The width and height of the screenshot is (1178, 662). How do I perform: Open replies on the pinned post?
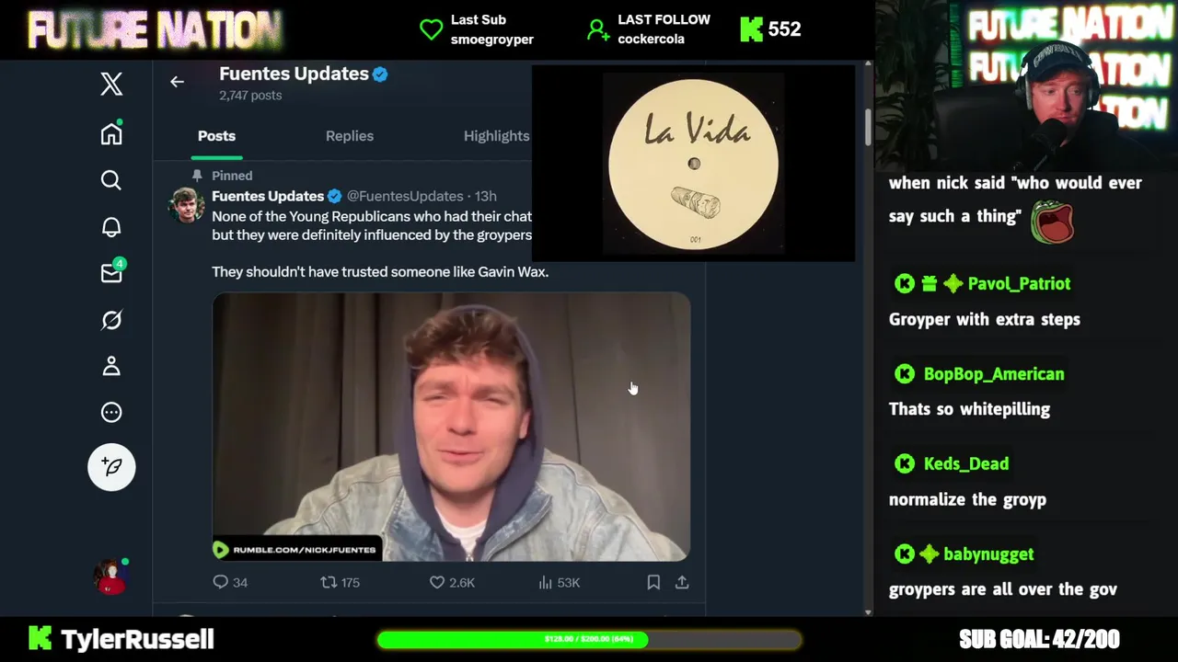pos(229,582)
